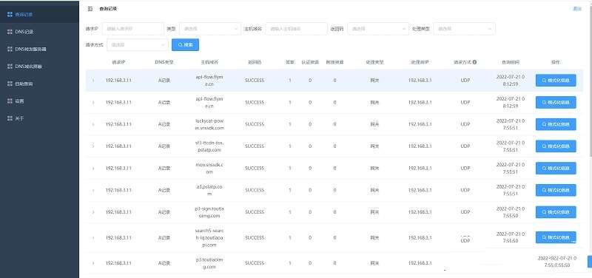The width and height of the screenshot is (592, 278).
Task: Open the 类型 type dropdown
Action: (x=210, y=29)
